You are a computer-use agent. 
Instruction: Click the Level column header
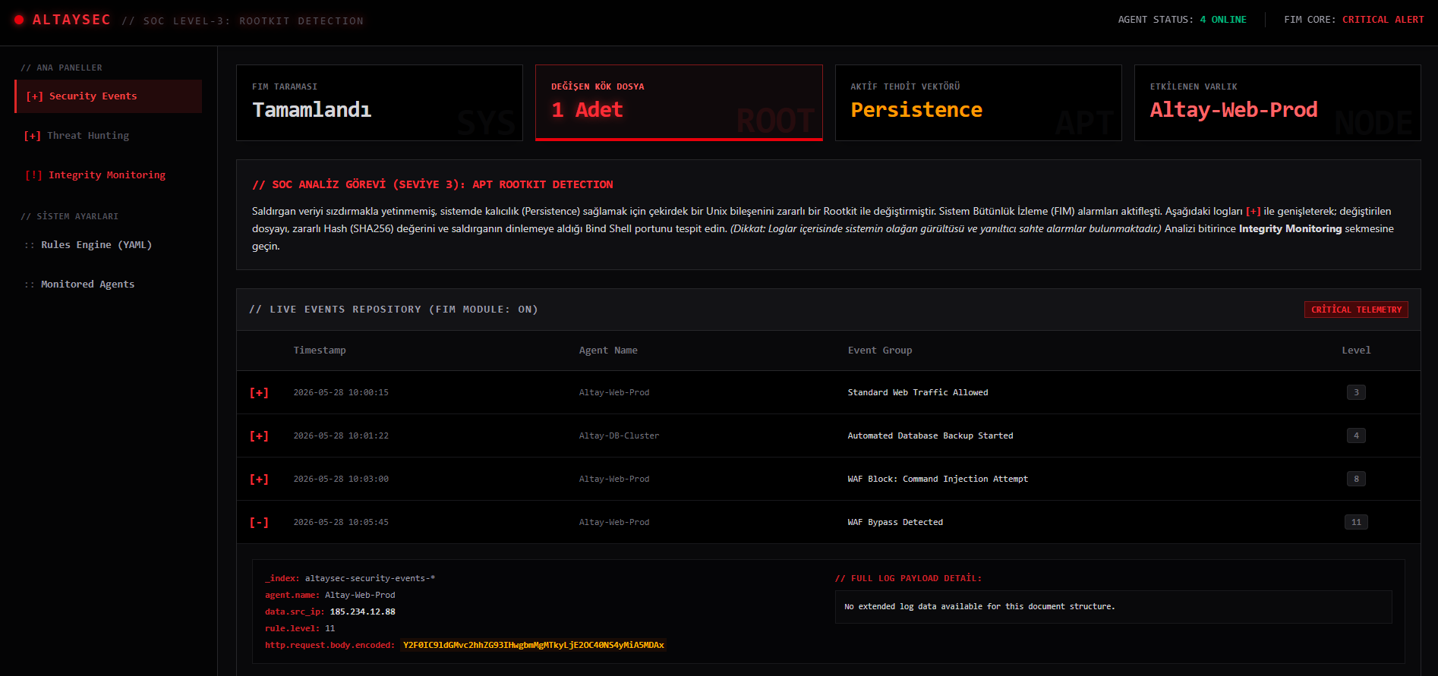coord(1356,351)
